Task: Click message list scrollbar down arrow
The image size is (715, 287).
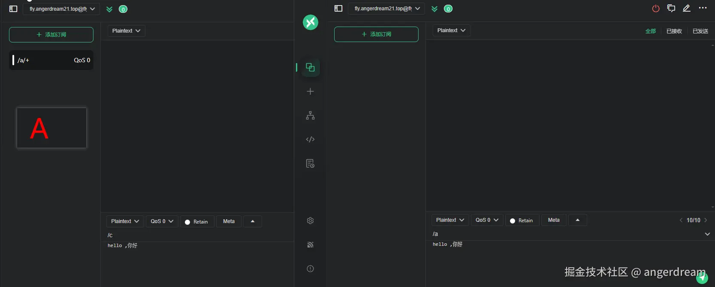Action: point(712,207)
